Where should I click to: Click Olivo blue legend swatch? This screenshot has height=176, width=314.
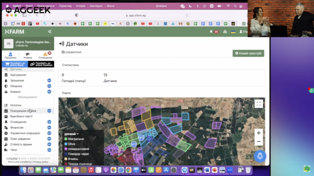click(x=66, y=144)
